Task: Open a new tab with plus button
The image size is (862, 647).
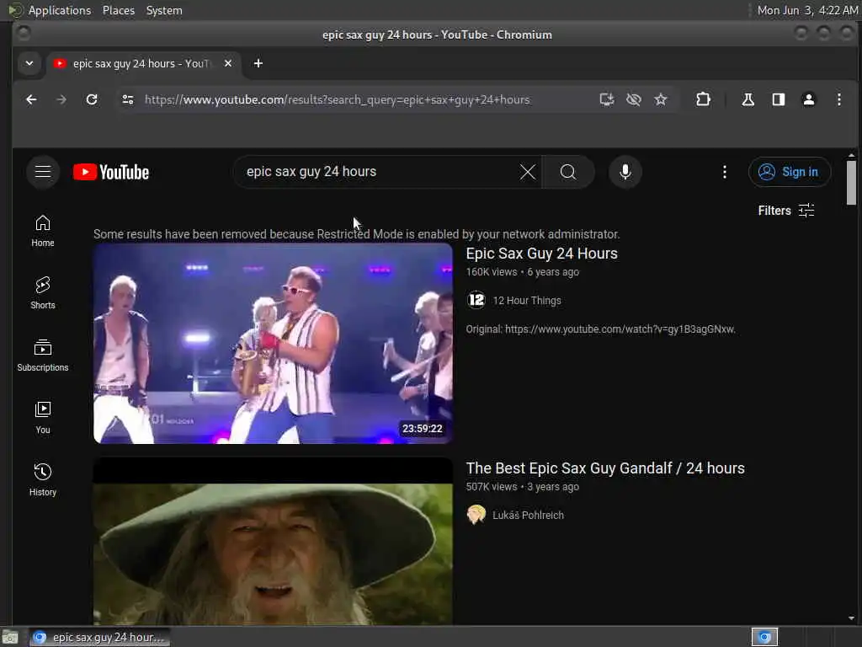Action: coord(258,63)
